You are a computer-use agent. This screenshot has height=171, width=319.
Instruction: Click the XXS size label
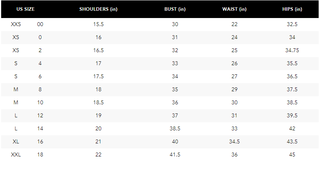16,24
